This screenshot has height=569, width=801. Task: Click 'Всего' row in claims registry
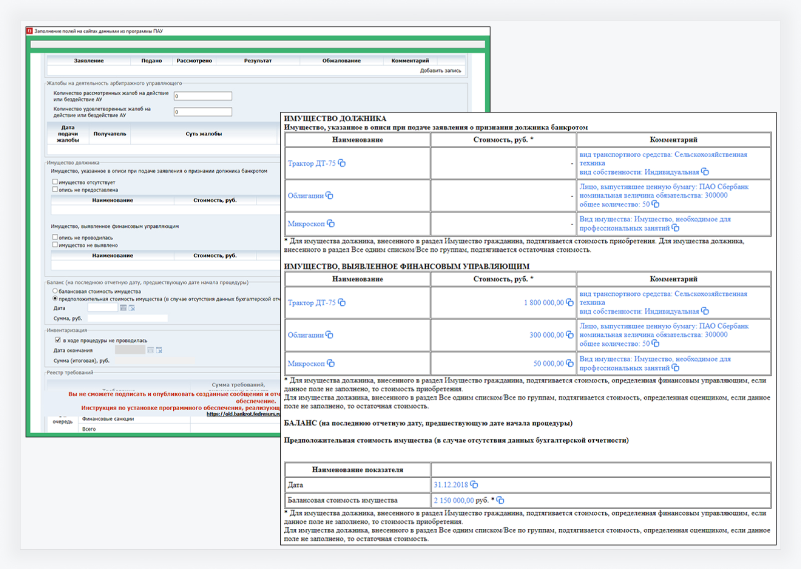pyautogui.click(x=89, y=429)
